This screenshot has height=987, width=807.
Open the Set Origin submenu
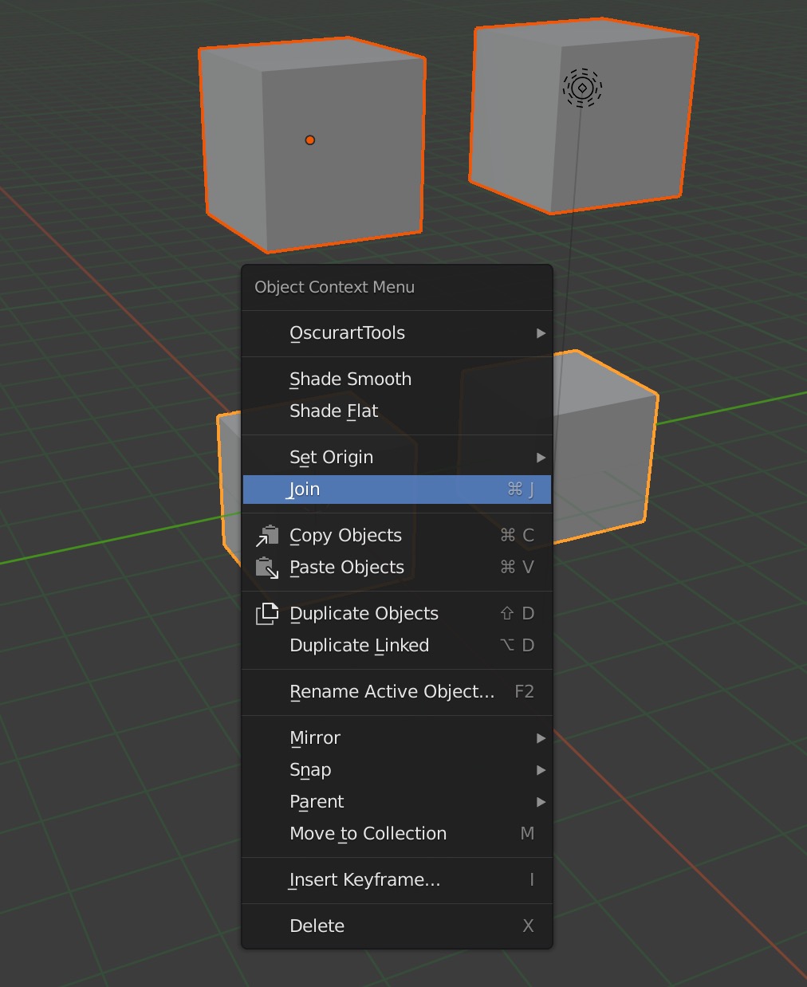point(396,458)
